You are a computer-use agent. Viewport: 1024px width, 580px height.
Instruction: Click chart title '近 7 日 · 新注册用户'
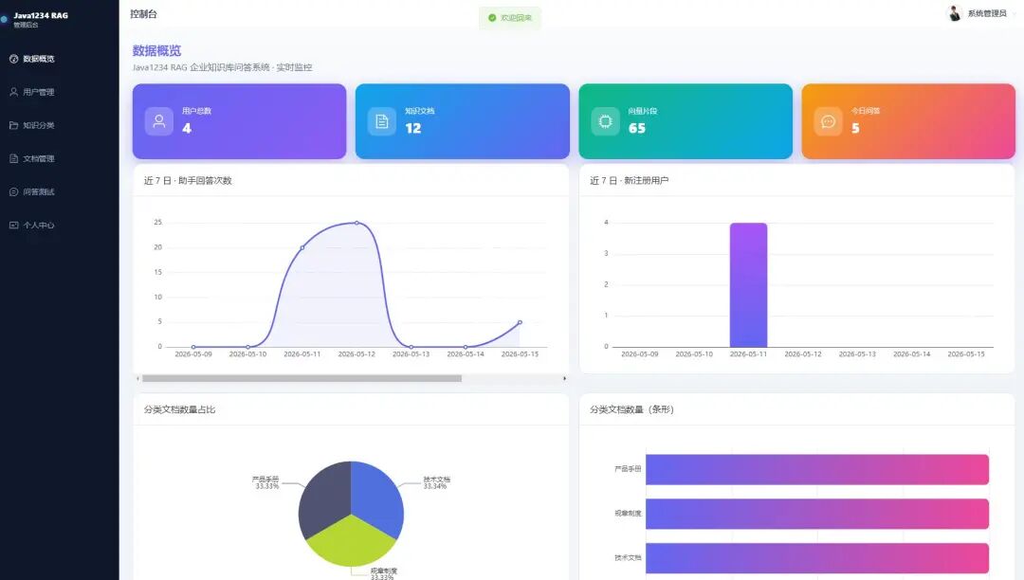[x=630, y=181]
